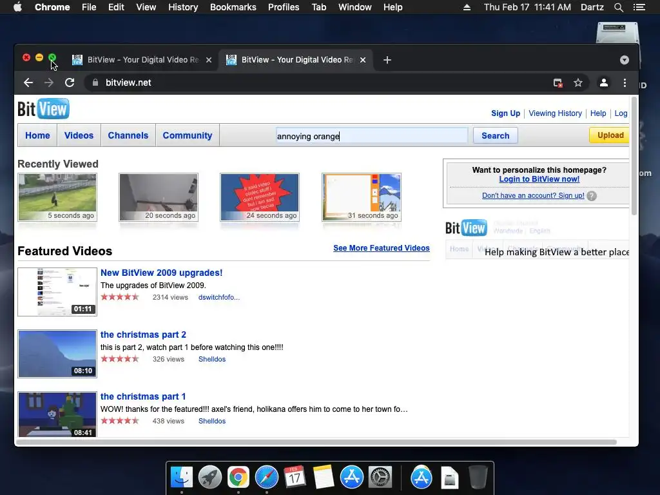Click the 08:10 christmas part 2 thumbnail

(57, 354)
